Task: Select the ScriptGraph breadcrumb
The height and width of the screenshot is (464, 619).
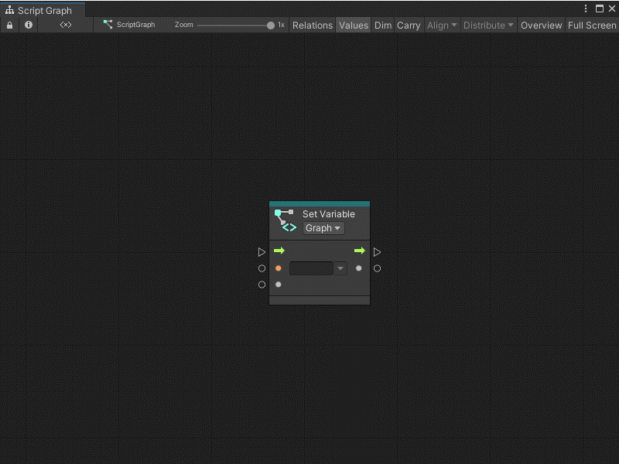Action: pos(129,25)
